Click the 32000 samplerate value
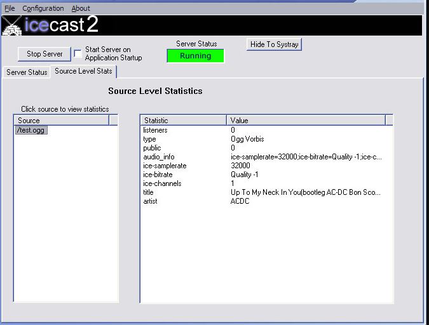The height and width of the screenshot is (325, 429). tap(240, 166)
